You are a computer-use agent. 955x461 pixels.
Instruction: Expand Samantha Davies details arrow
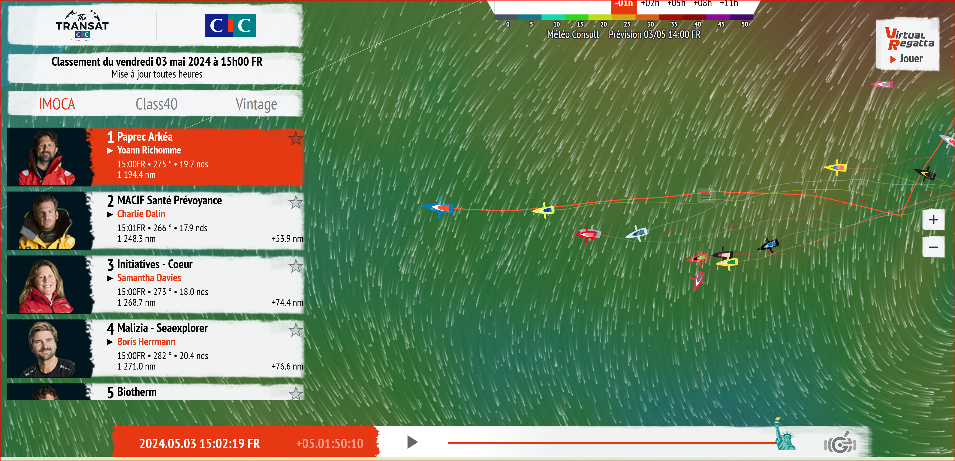click(110, 278)
